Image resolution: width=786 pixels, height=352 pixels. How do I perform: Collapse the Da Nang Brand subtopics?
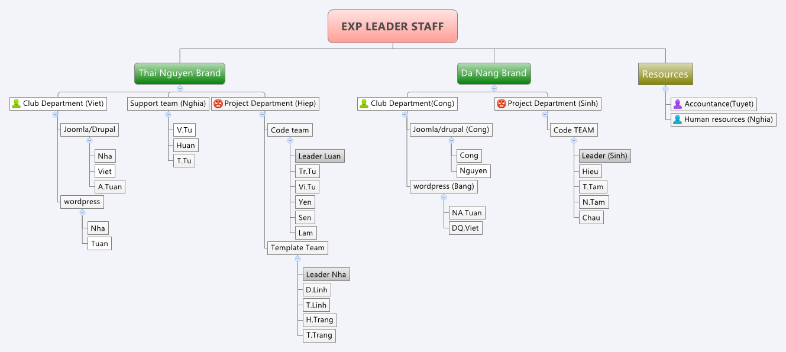pyautogui.click(x=493, y=87)
